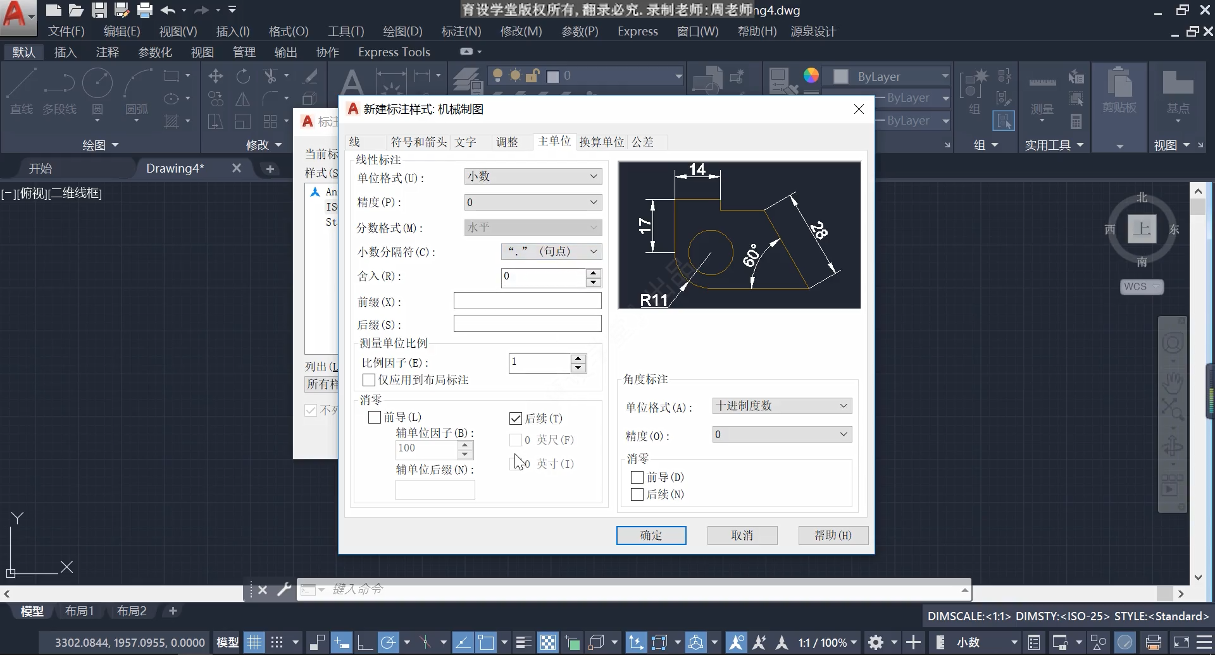Click the suffix input field
This screenshot has height=655, width=1215.
(528, 324)
